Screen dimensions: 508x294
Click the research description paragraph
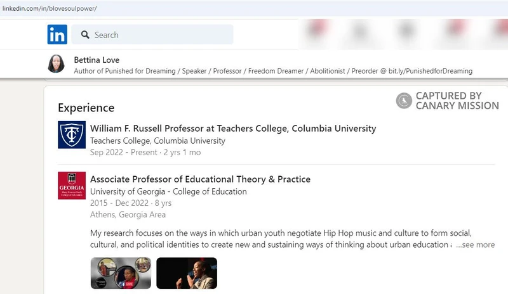click(x=281, y=239)
